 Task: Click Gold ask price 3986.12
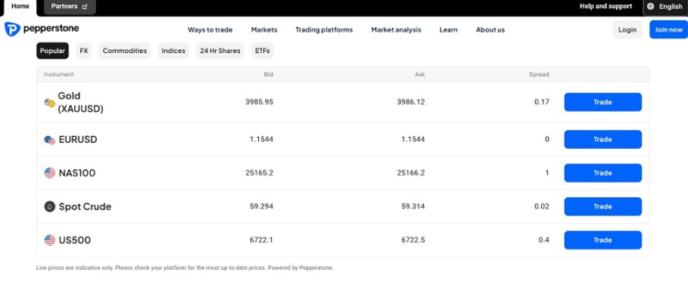pos(411,102)
